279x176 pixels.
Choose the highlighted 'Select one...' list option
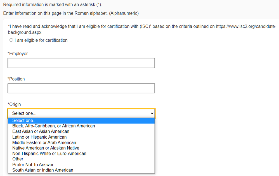(x=24, y=120)
